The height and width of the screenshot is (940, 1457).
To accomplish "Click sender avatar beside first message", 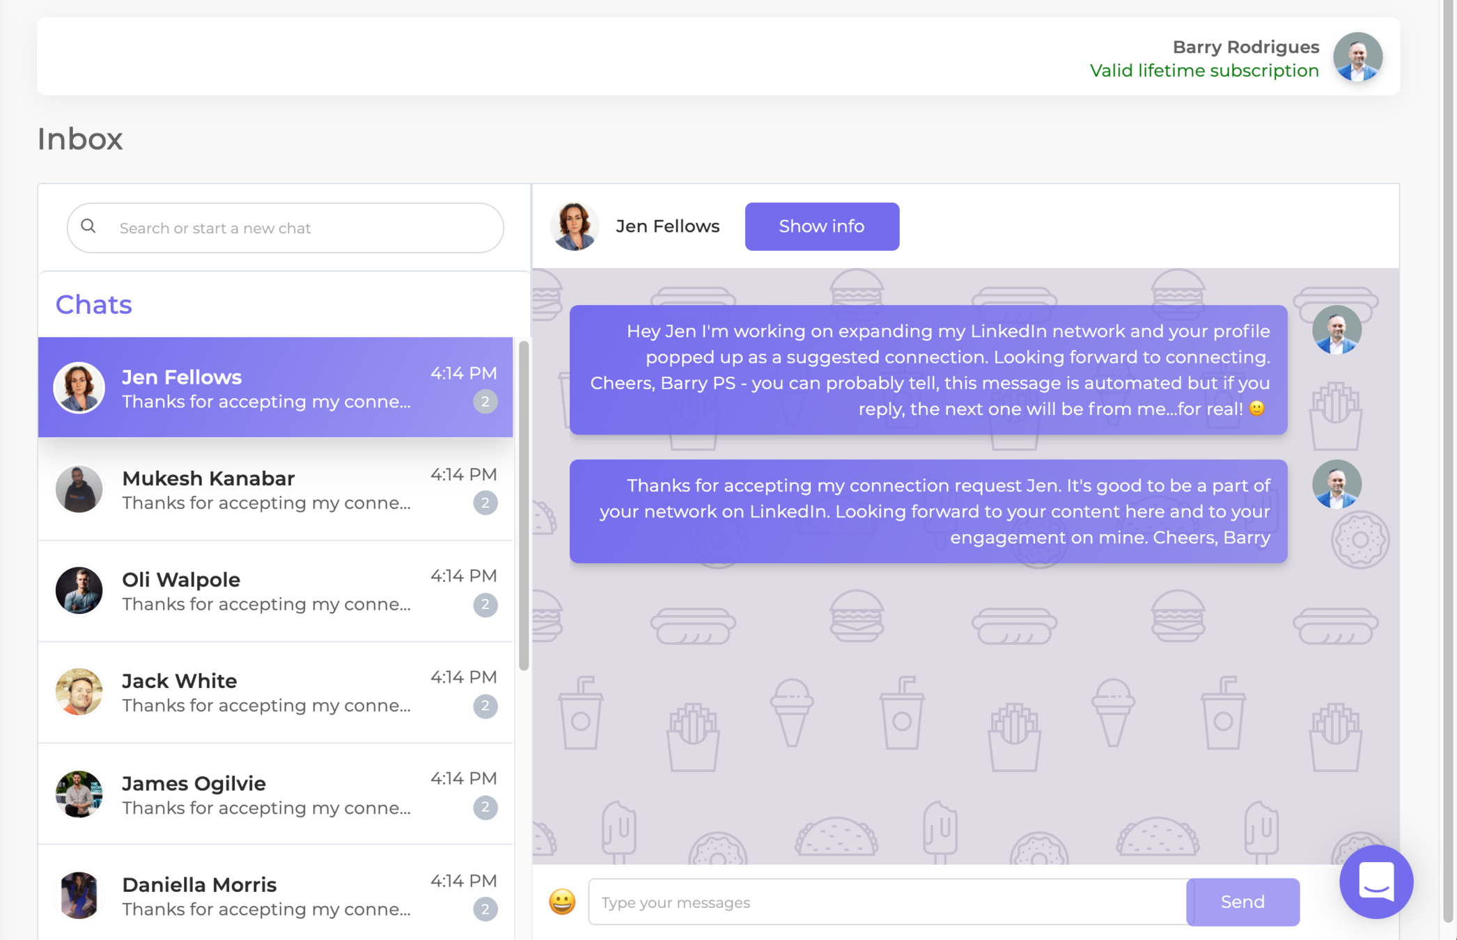I will point(1336,330).
